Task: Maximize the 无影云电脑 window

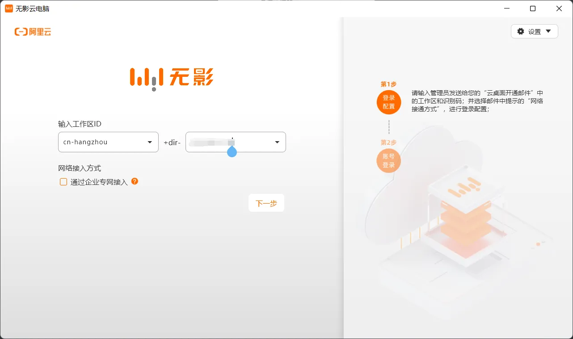Action: tap(533, 8)
